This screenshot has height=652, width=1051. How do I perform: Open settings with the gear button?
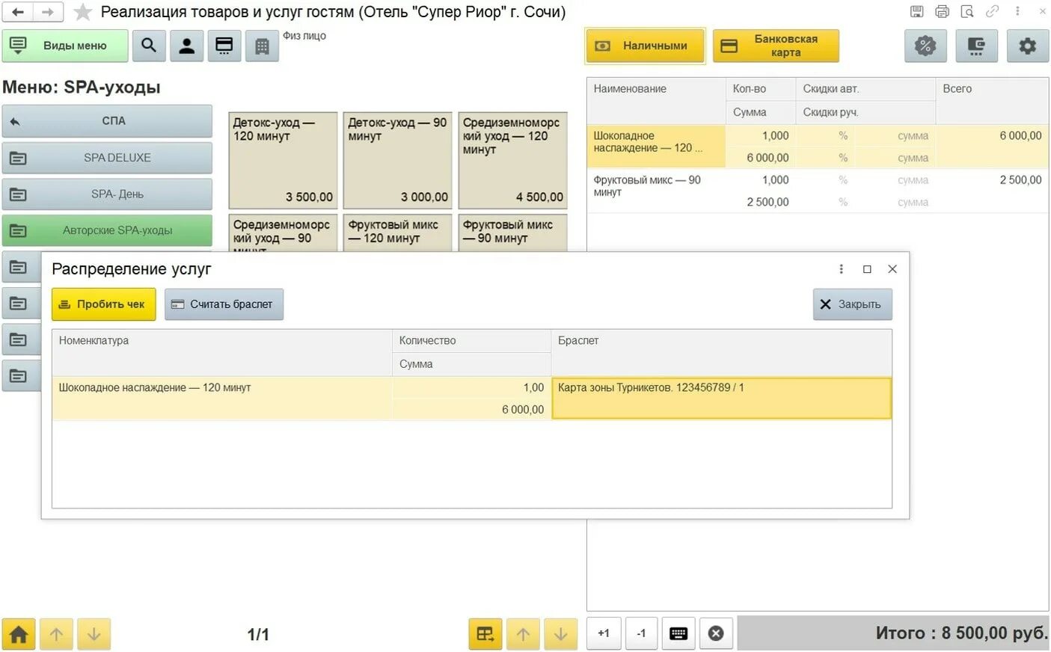coord(1028,46)
